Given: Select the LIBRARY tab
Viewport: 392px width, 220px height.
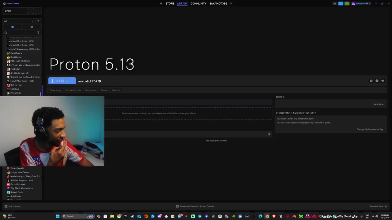Looking at the screenshot, I should pos(182,4).
